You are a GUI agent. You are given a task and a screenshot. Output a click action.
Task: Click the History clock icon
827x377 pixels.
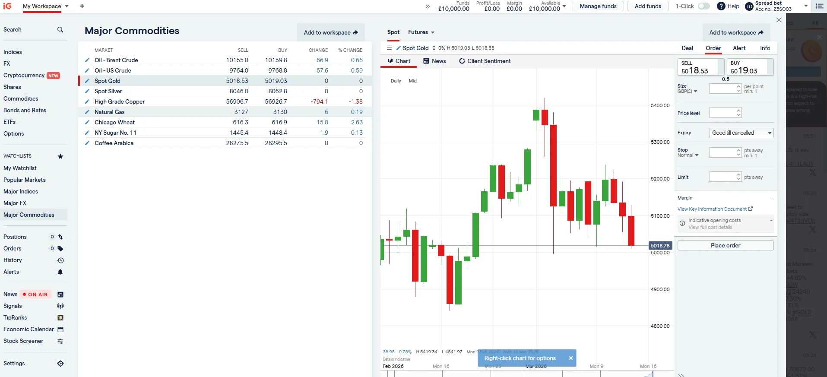click(60, 260)
